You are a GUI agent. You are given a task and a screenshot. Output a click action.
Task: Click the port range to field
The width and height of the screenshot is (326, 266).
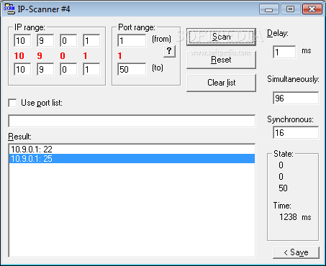[x=132, y=69]
